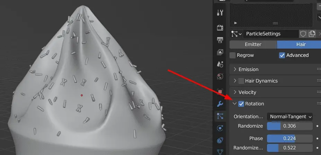Open the Scene properties tab

click(x=220, y=64)
